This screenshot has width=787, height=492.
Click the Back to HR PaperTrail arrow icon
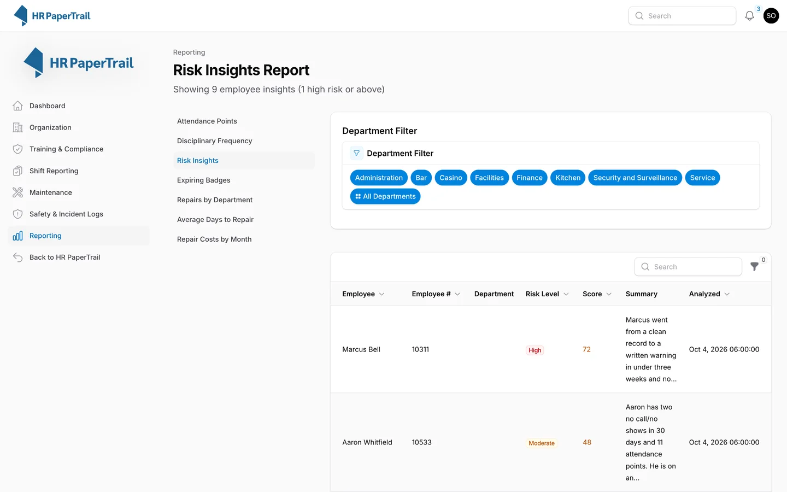[x=18, y=257]
